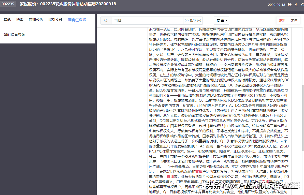
Task: Click the download icon at top right
Action: [296, 4]
